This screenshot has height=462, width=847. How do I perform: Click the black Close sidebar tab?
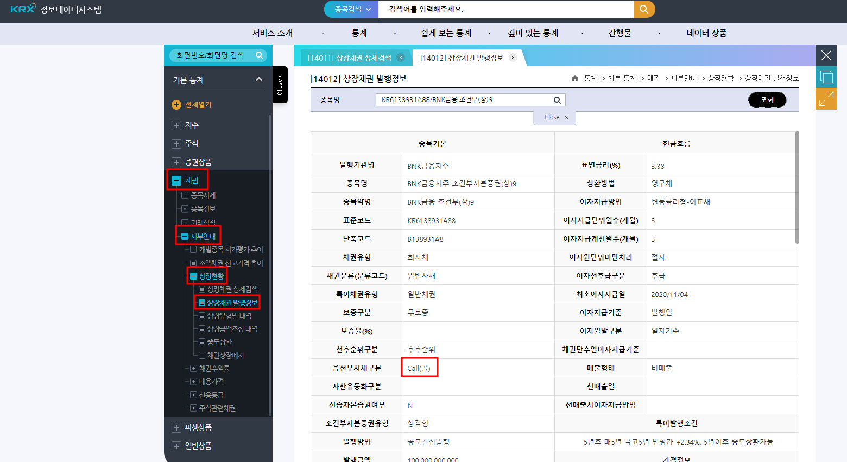click(x=280, y=85)
